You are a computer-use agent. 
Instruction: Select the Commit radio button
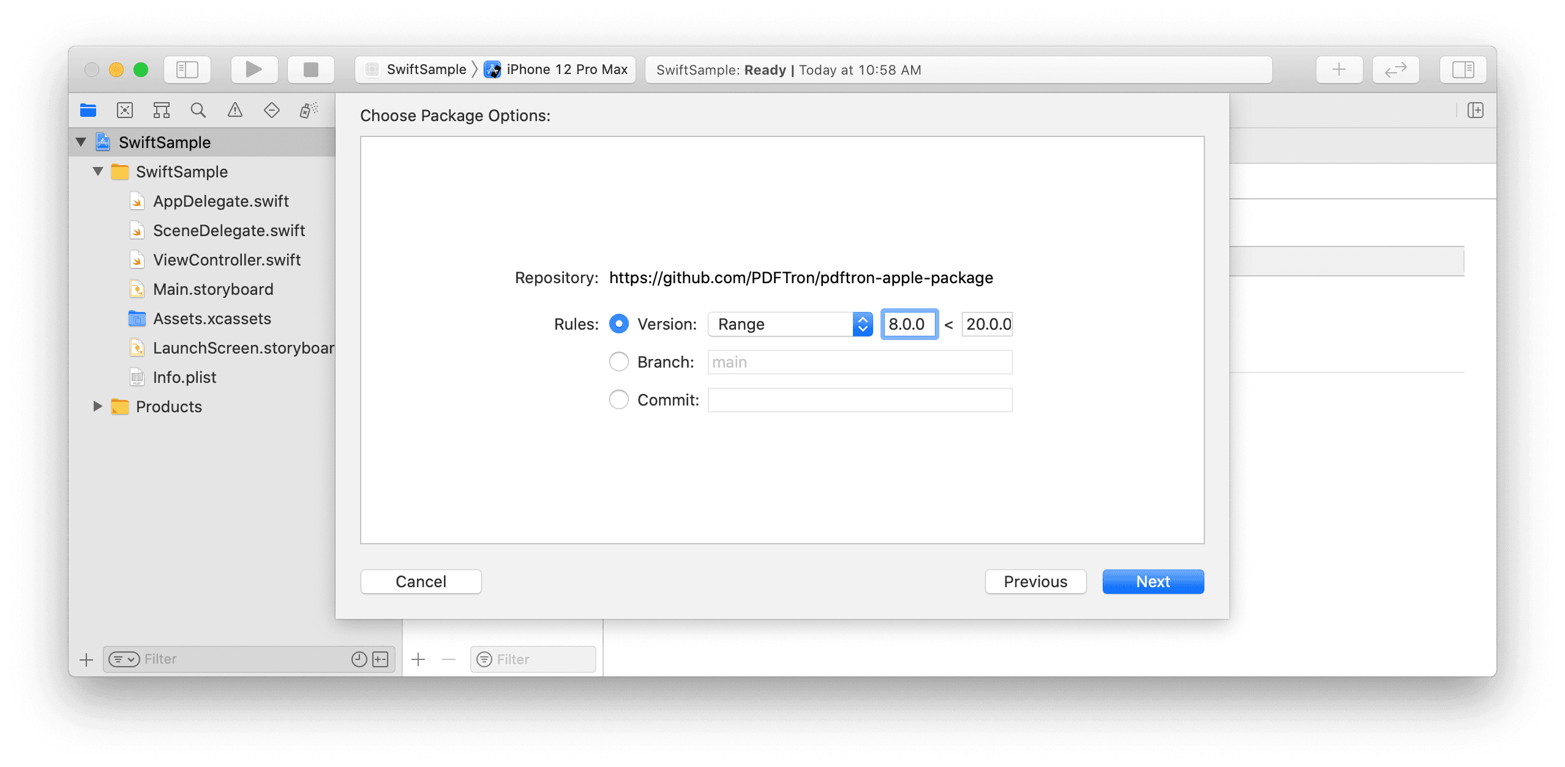pyautogui.click(x=619, y=399)
